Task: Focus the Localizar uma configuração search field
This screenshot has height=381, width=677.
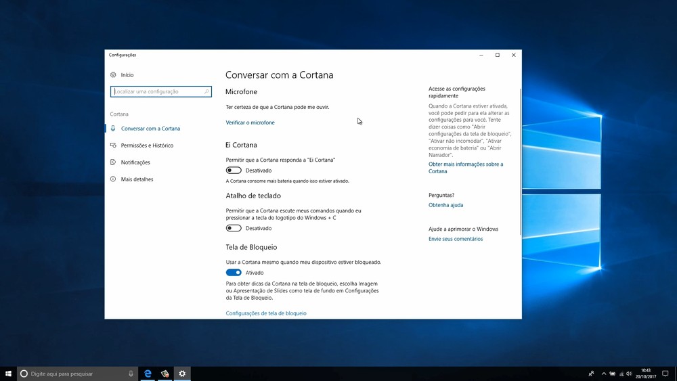Action: [x=160, y=91]
